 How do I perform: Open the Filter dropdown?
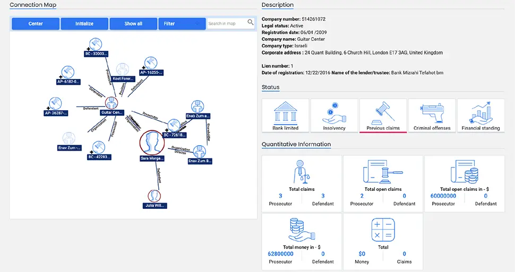[x=182, y=24]
